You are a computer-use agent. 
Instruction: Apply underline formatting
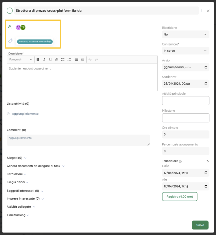[50, 59]
